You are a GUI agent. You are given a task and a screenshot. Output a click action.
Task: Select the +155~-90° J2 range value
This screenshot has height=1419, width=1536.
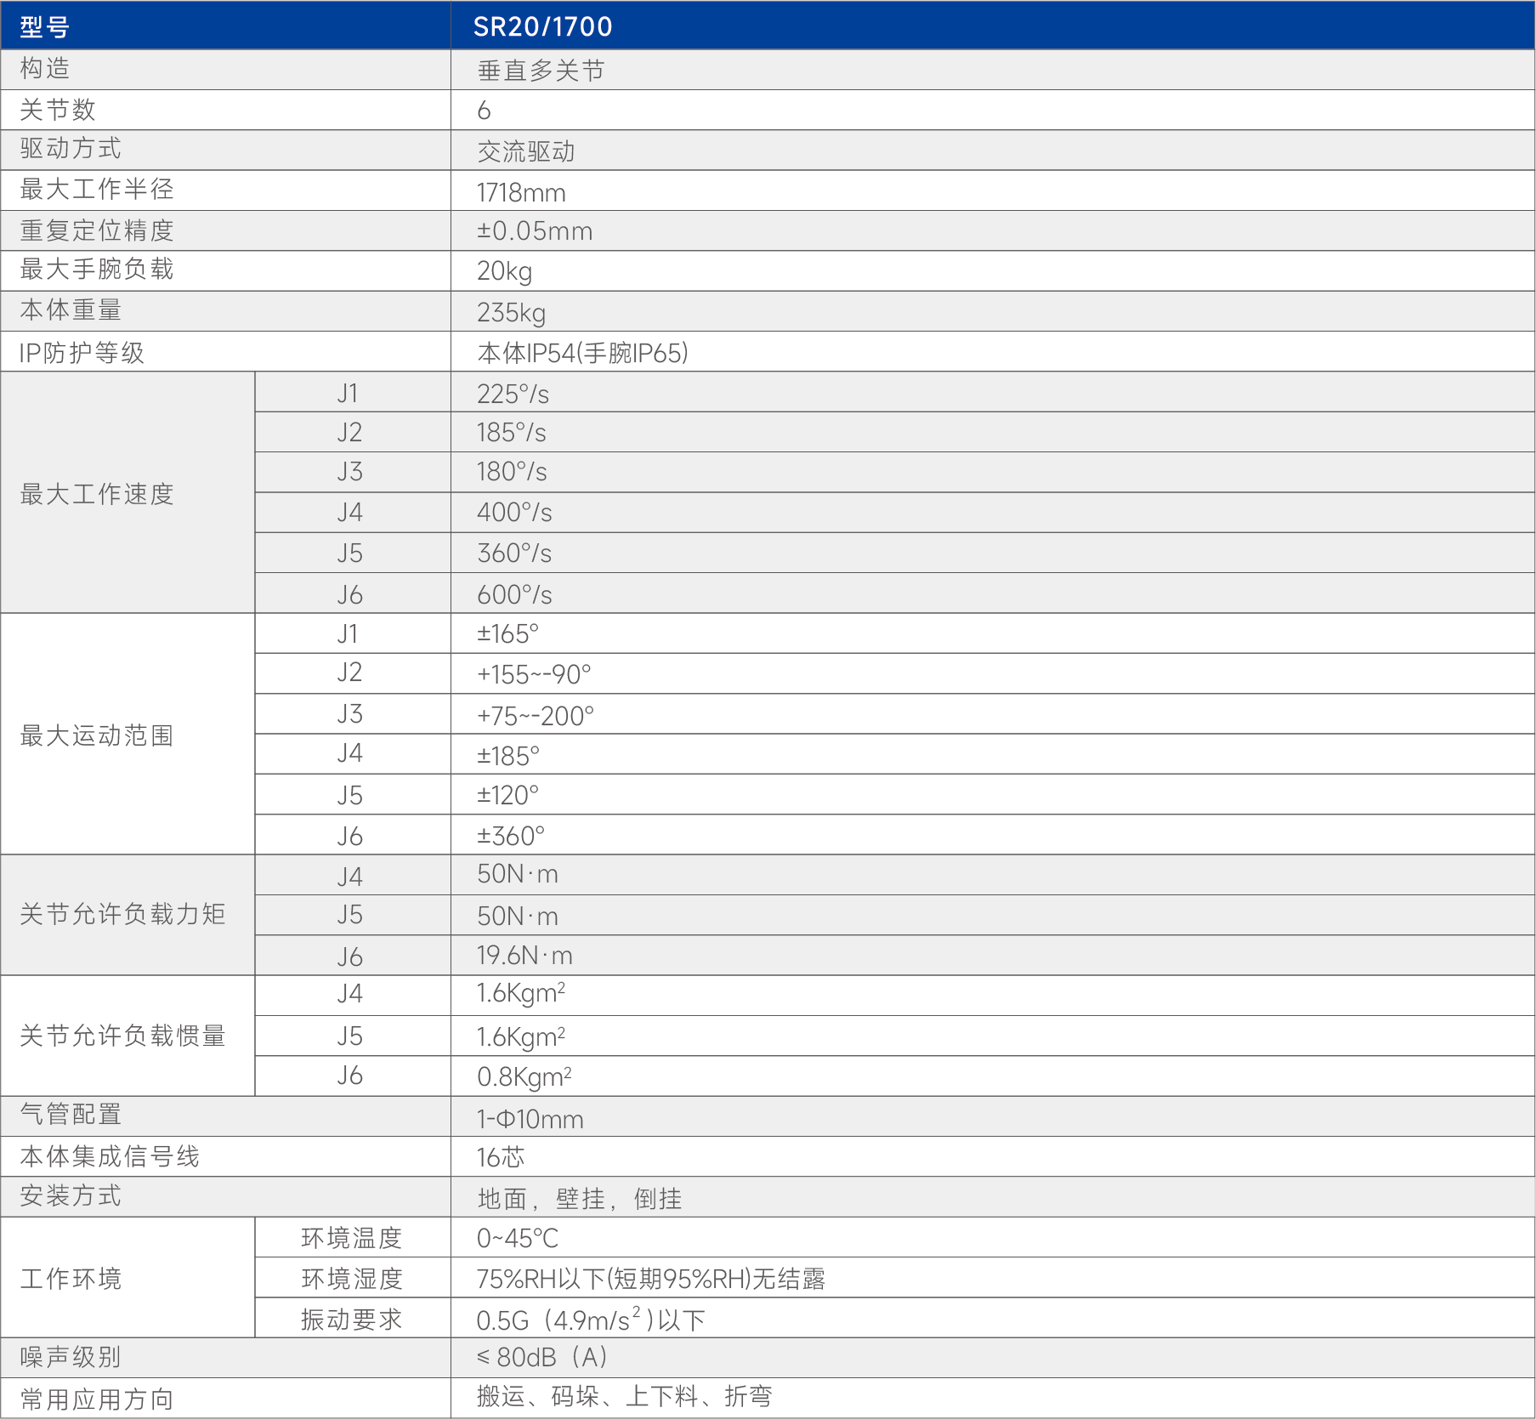click(x=533, y=675)
